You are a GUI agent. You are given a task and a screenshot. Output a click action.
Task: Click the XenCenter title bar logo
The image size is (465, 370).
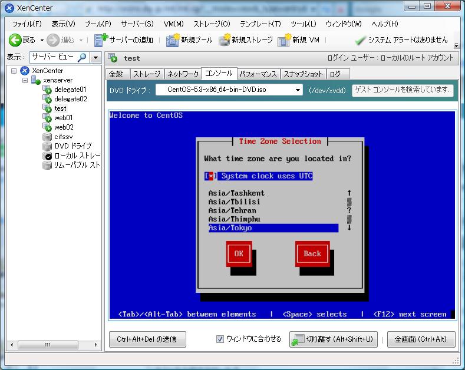tap(9, 8)
